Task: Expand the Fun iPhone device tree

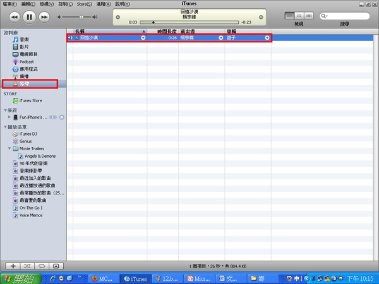Action: [9, 117]
